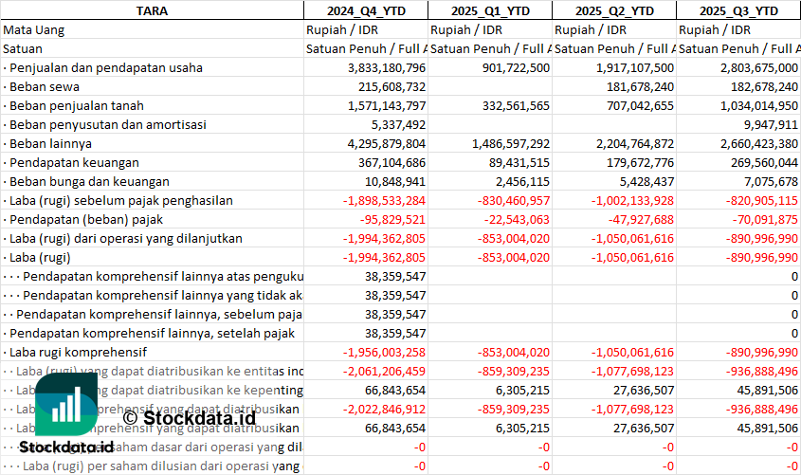The width and height of the screenshot is (801, 475).
Task: Select value 3,833,180,796
Action: (x=387, y=68)
